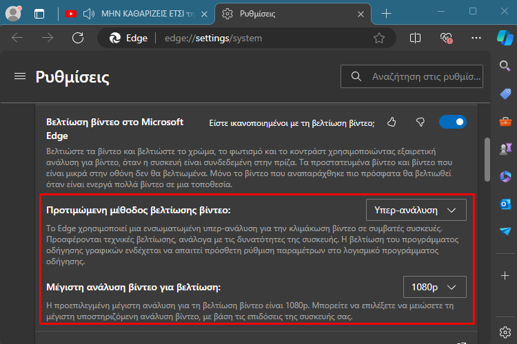Give thumbs up for video enhancement

392,122
